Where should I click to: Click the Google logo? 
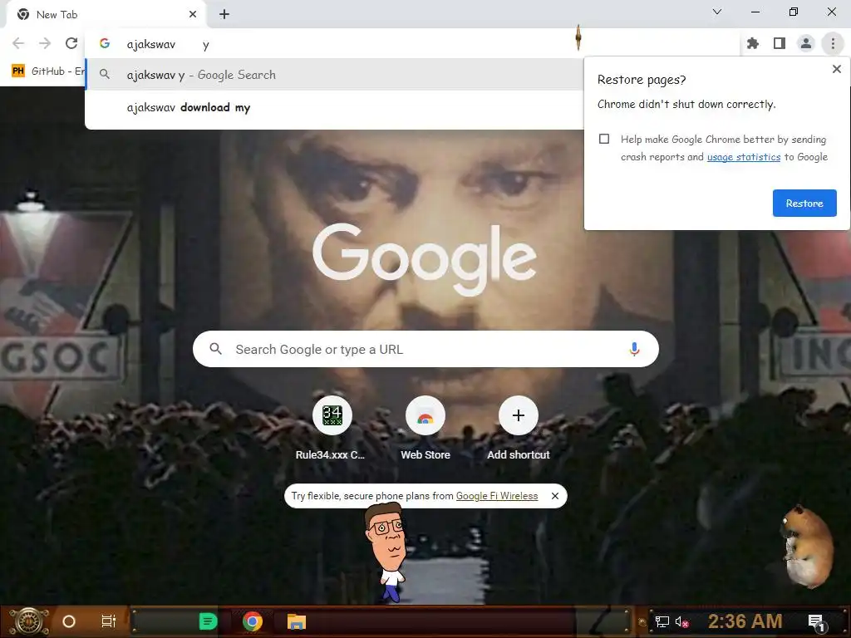[425, 259]
